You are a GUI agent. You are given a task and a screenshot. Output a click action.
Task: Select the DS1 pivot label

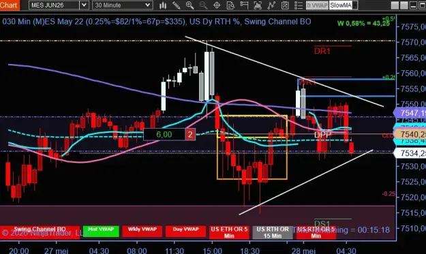(322, 224)
